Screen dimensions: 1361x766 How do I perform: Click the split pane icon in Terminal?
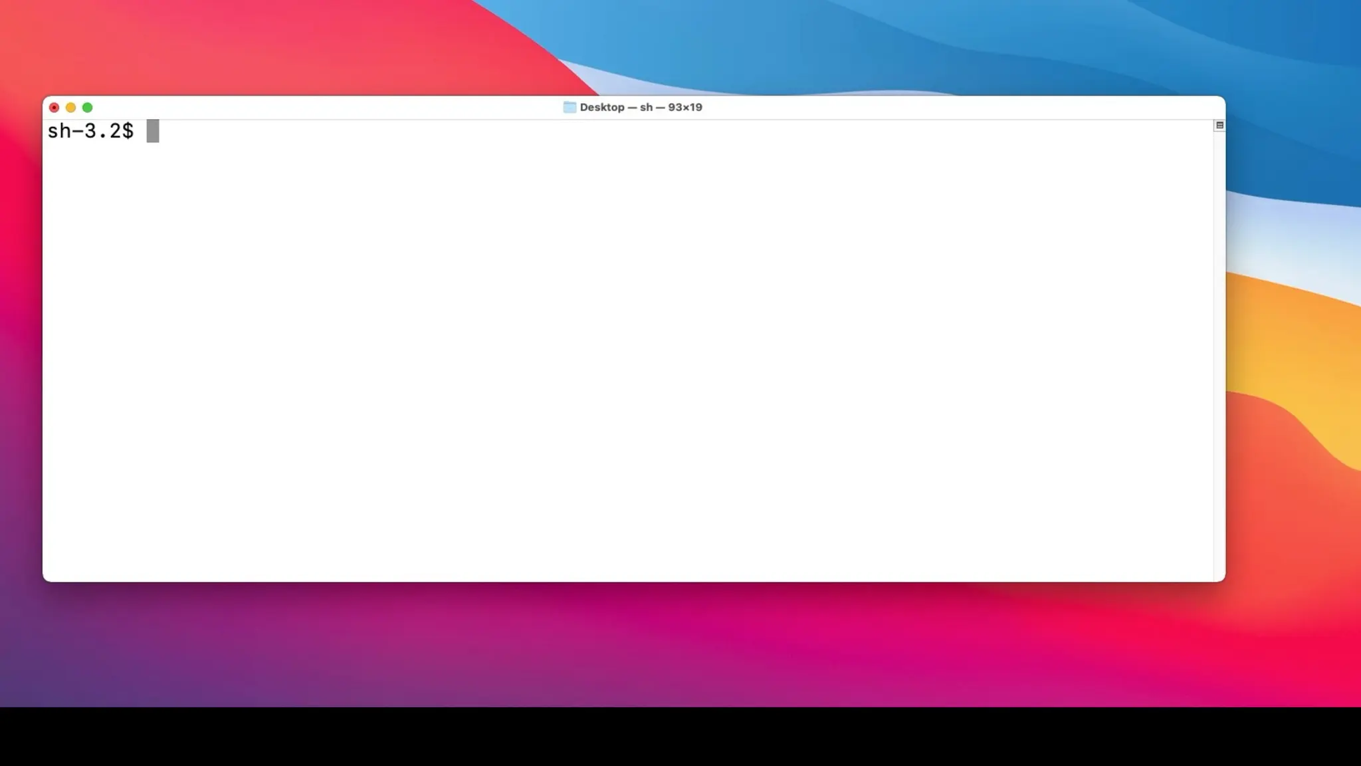[1219, 125]
